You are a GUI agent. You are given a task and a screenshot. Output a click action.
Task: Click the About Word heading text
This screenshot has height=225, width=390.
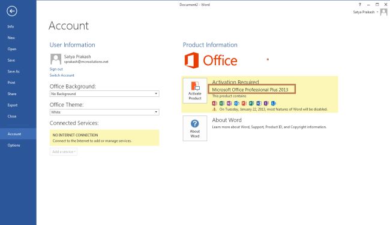tap(227, 120)
